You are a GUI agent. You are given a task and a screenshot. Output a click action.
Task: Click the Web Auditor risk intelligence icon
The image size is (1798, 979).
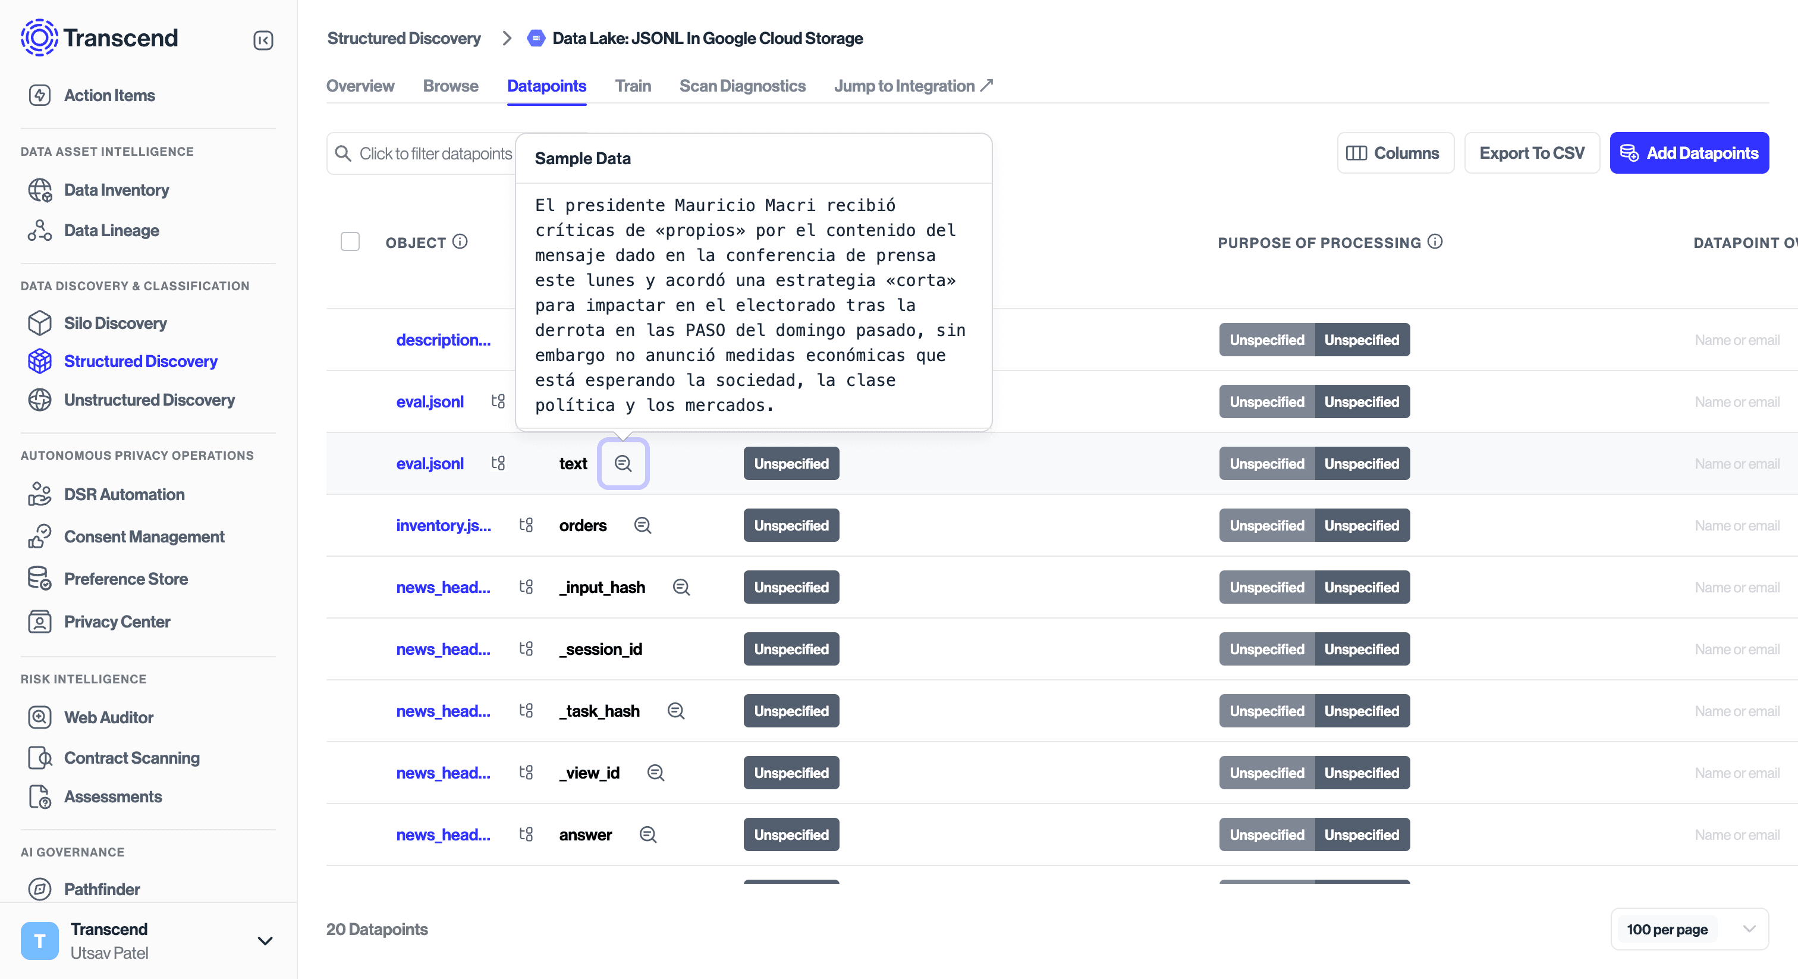(40, 717)
